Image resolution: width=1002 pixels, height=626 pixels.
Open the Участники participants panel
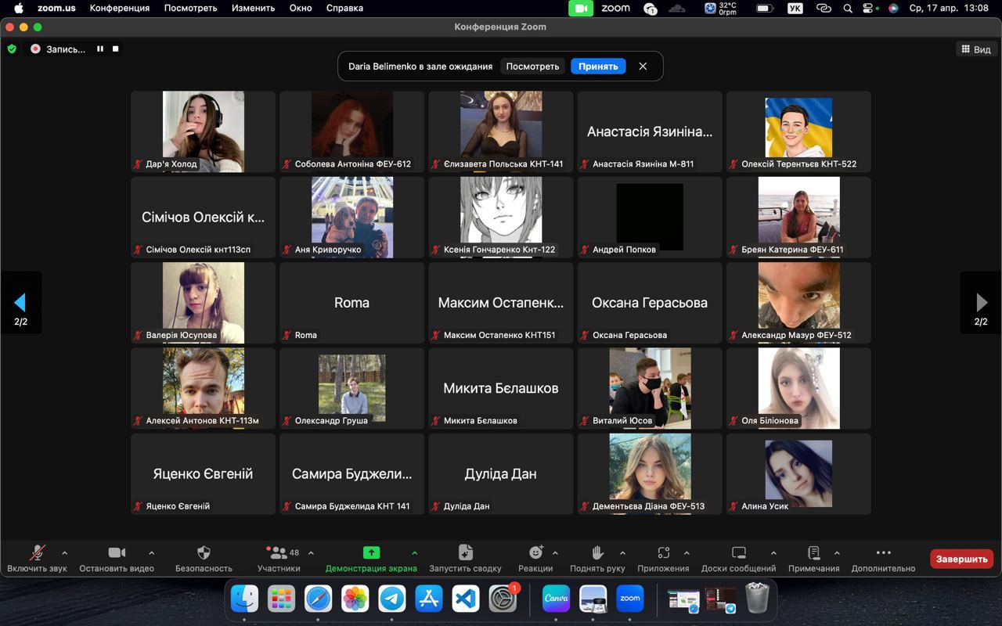coord(279,552)
